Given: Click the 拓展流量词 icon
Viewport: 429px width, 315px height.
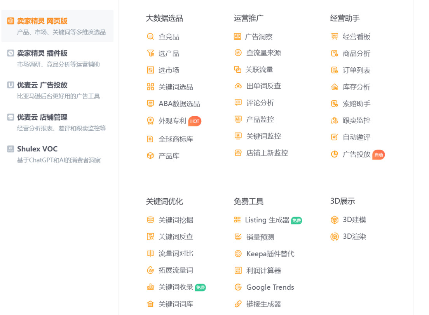Looking at the screenshot, I should click(x=150, y=270).
